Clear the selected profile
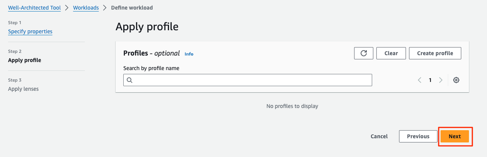Image resolution: width=487 pixels, height=157 pixels. (x=391, y=53)
